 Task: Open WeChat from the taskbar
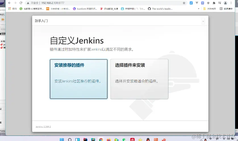(124, 140)
